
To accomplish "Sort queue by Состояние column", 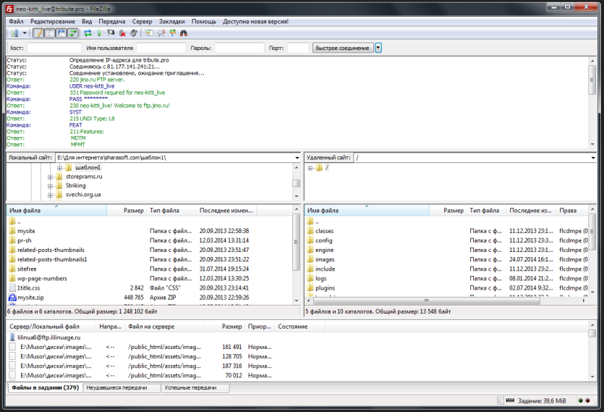I will (x=299, y=327).
